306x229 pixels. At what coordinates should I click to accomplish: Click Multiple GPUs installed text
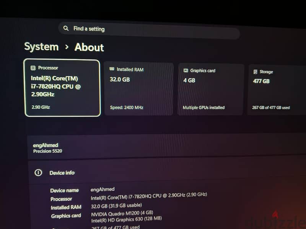(x=203, y=108)
